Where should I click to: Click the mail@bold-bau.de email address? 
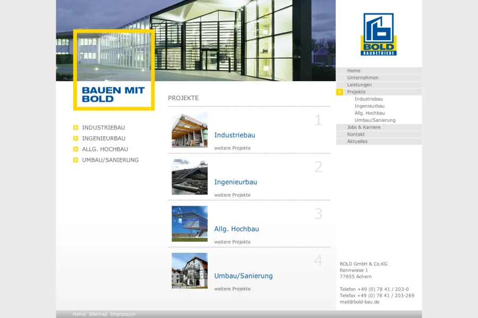click(360, 302)
